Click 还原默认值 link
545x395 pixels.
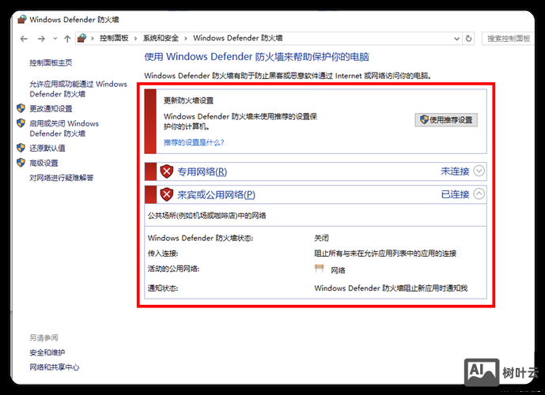47,149
